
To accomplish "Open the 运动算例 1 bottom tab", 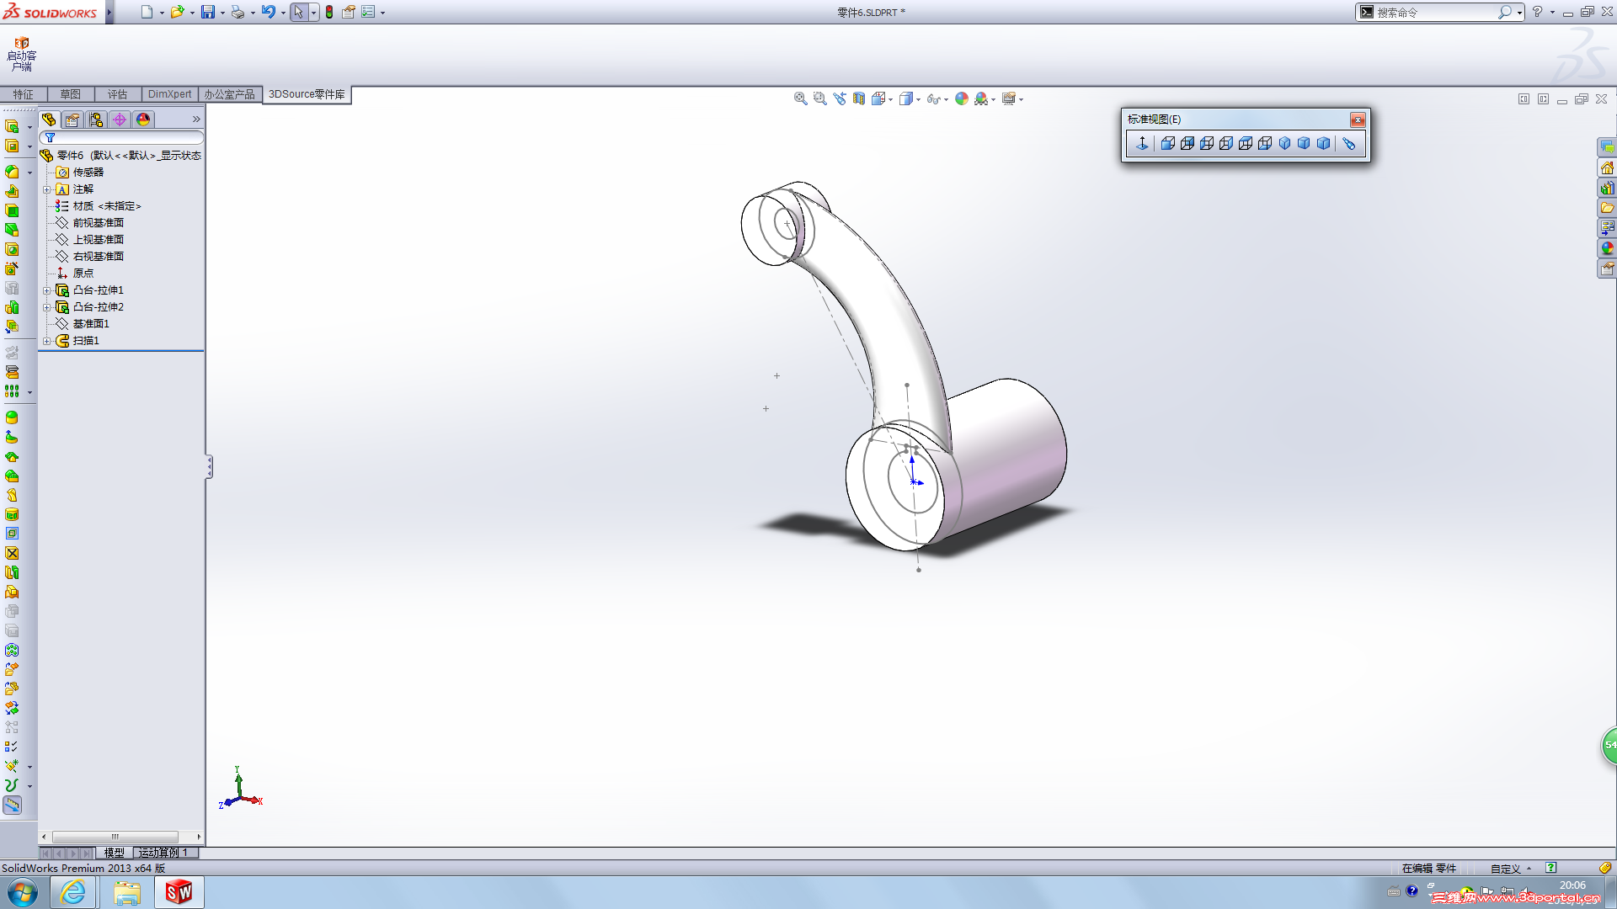I will point(164,853).
